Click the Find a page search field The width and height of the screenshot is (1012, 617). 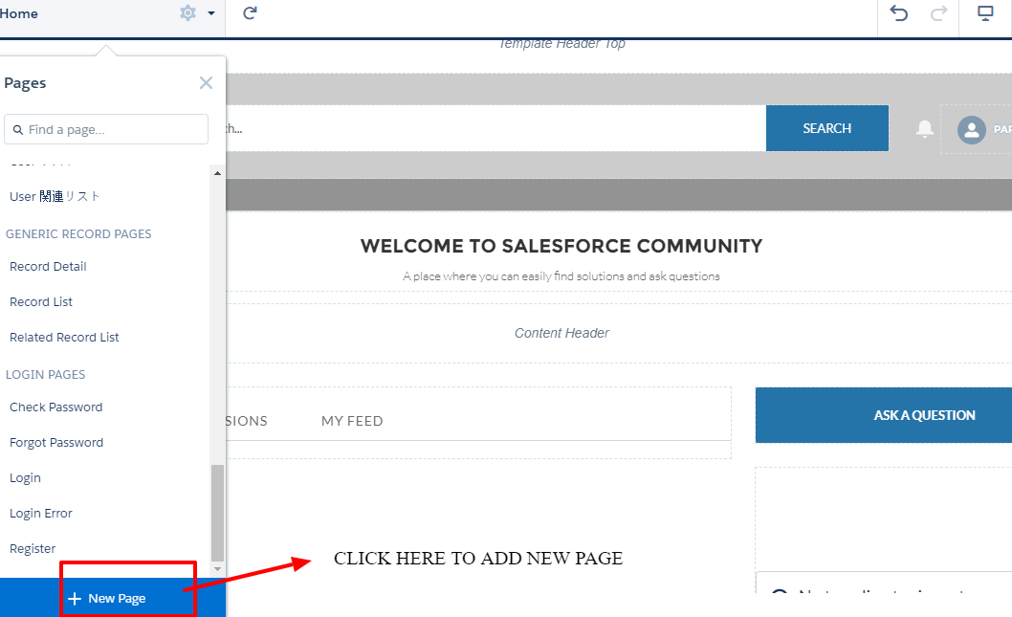tap(106, 129)
